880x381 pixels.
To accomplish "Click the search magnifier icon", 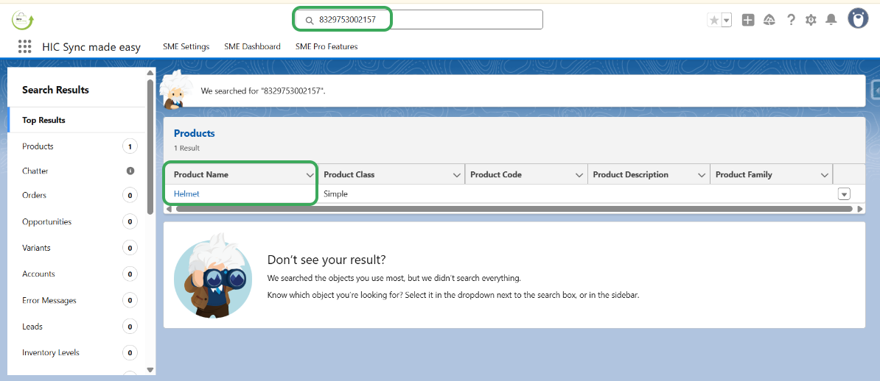I will click(x=310, y=20).
